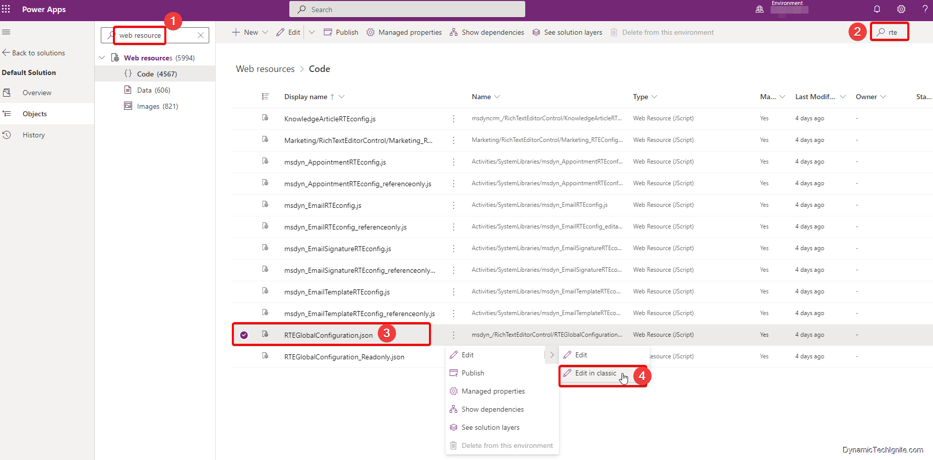933x460 pixels.
Task: Click in the top Search box
Action: [x=407, y=9]
